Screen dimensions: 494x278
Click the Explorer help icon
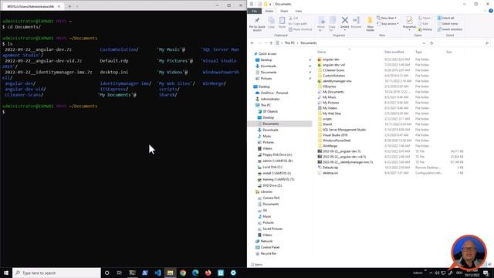491,11
